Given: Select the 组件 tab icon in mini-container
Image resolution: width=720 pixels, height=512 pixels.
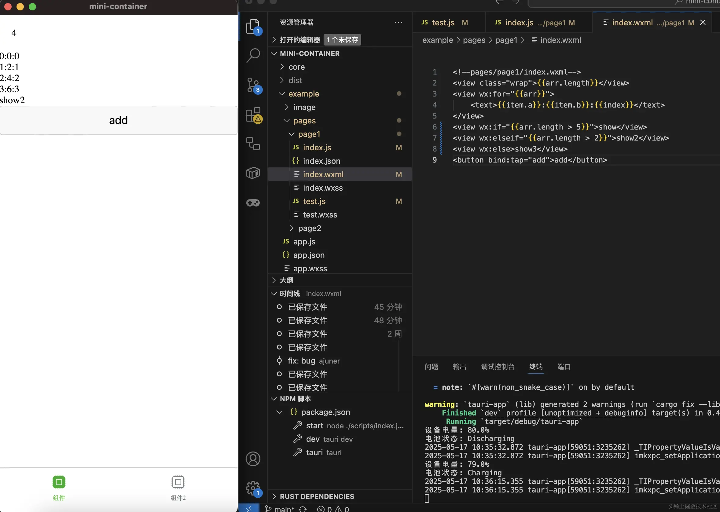Looking at the screenshot, I should point(59,482).
